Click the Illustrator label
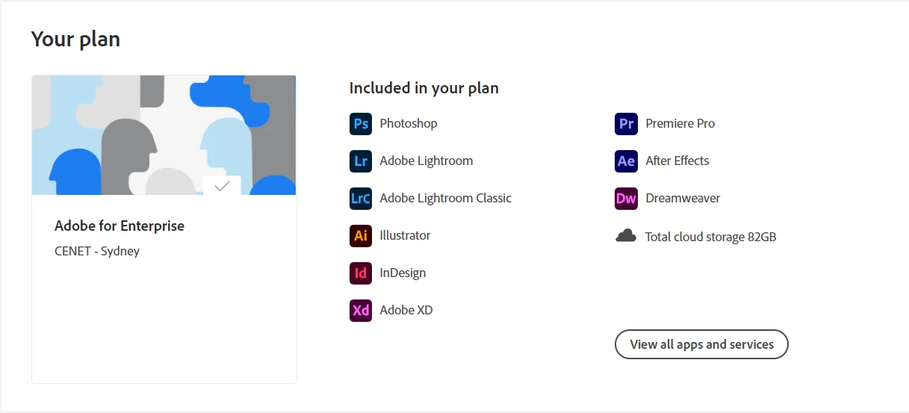The height and width of the screenshot is (413, 909). [x=406, y=235]
